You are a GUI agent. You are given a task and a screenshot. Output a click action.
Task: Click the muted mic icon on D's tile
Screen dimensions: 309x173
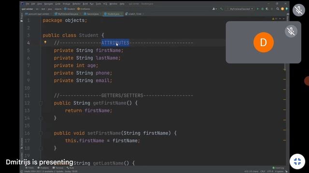(x=291, y=31)
